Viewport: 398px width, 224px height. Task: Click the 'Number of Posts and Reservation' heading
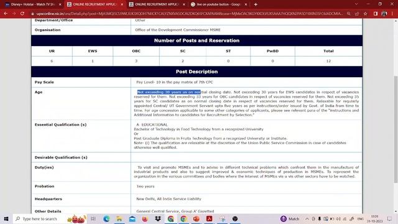(197, 40)
